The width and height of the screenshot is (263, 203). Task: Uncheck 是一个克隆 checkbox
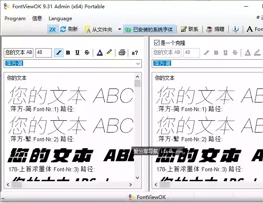157,42
